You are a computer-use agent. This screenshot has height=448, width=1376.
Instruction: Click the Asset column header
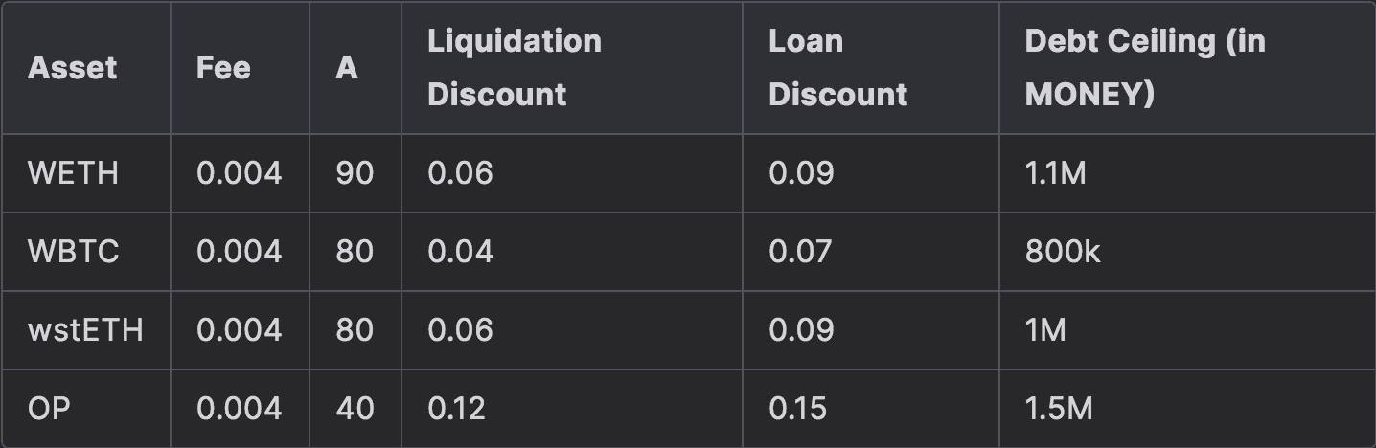click(x=73, y=68)
